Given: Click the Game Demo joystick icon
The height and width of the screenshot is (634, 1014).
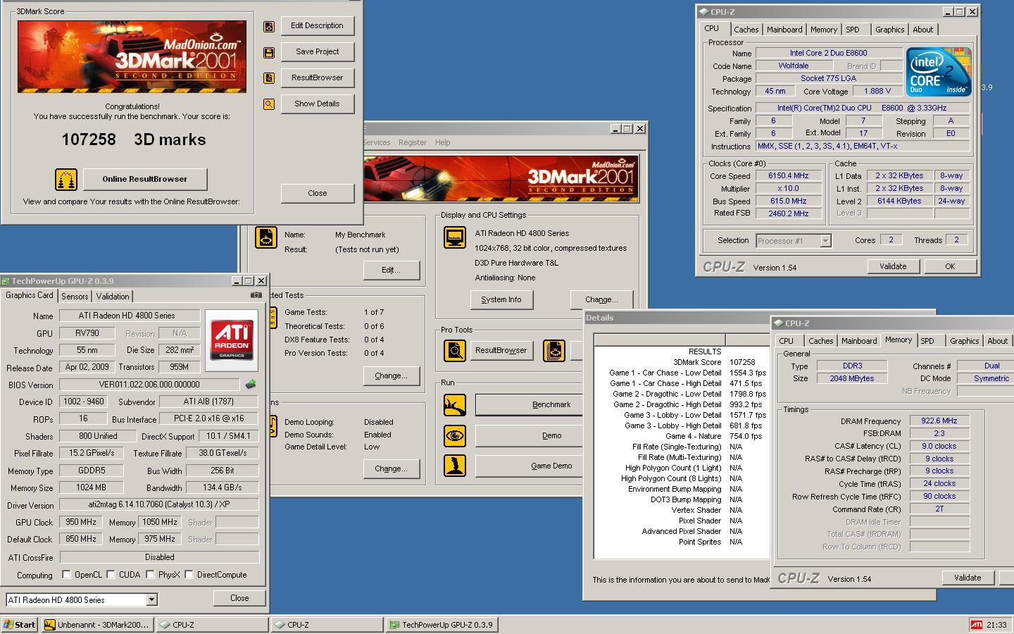Looking at the screenshot, I should point(454,466).
